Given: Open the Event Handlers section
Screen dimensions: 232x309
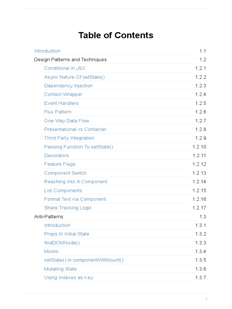Looking at the screenshot, I should point(61,103).
